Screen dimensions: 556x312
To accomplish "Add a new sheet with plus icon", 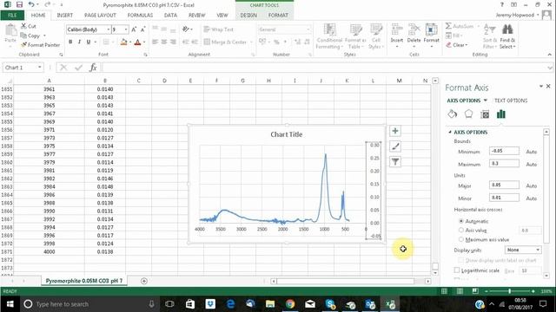I will tap(144, 281).
